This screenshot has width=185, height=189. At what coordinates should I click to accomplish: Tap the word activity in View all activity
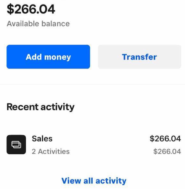111,181
